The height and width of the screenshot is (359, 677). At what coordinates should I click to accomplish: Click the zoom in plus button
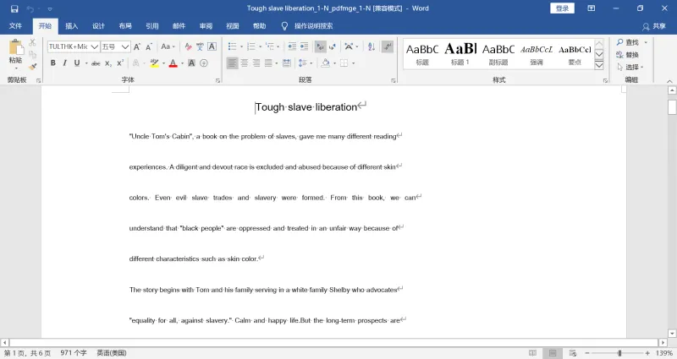coord(647,353)
